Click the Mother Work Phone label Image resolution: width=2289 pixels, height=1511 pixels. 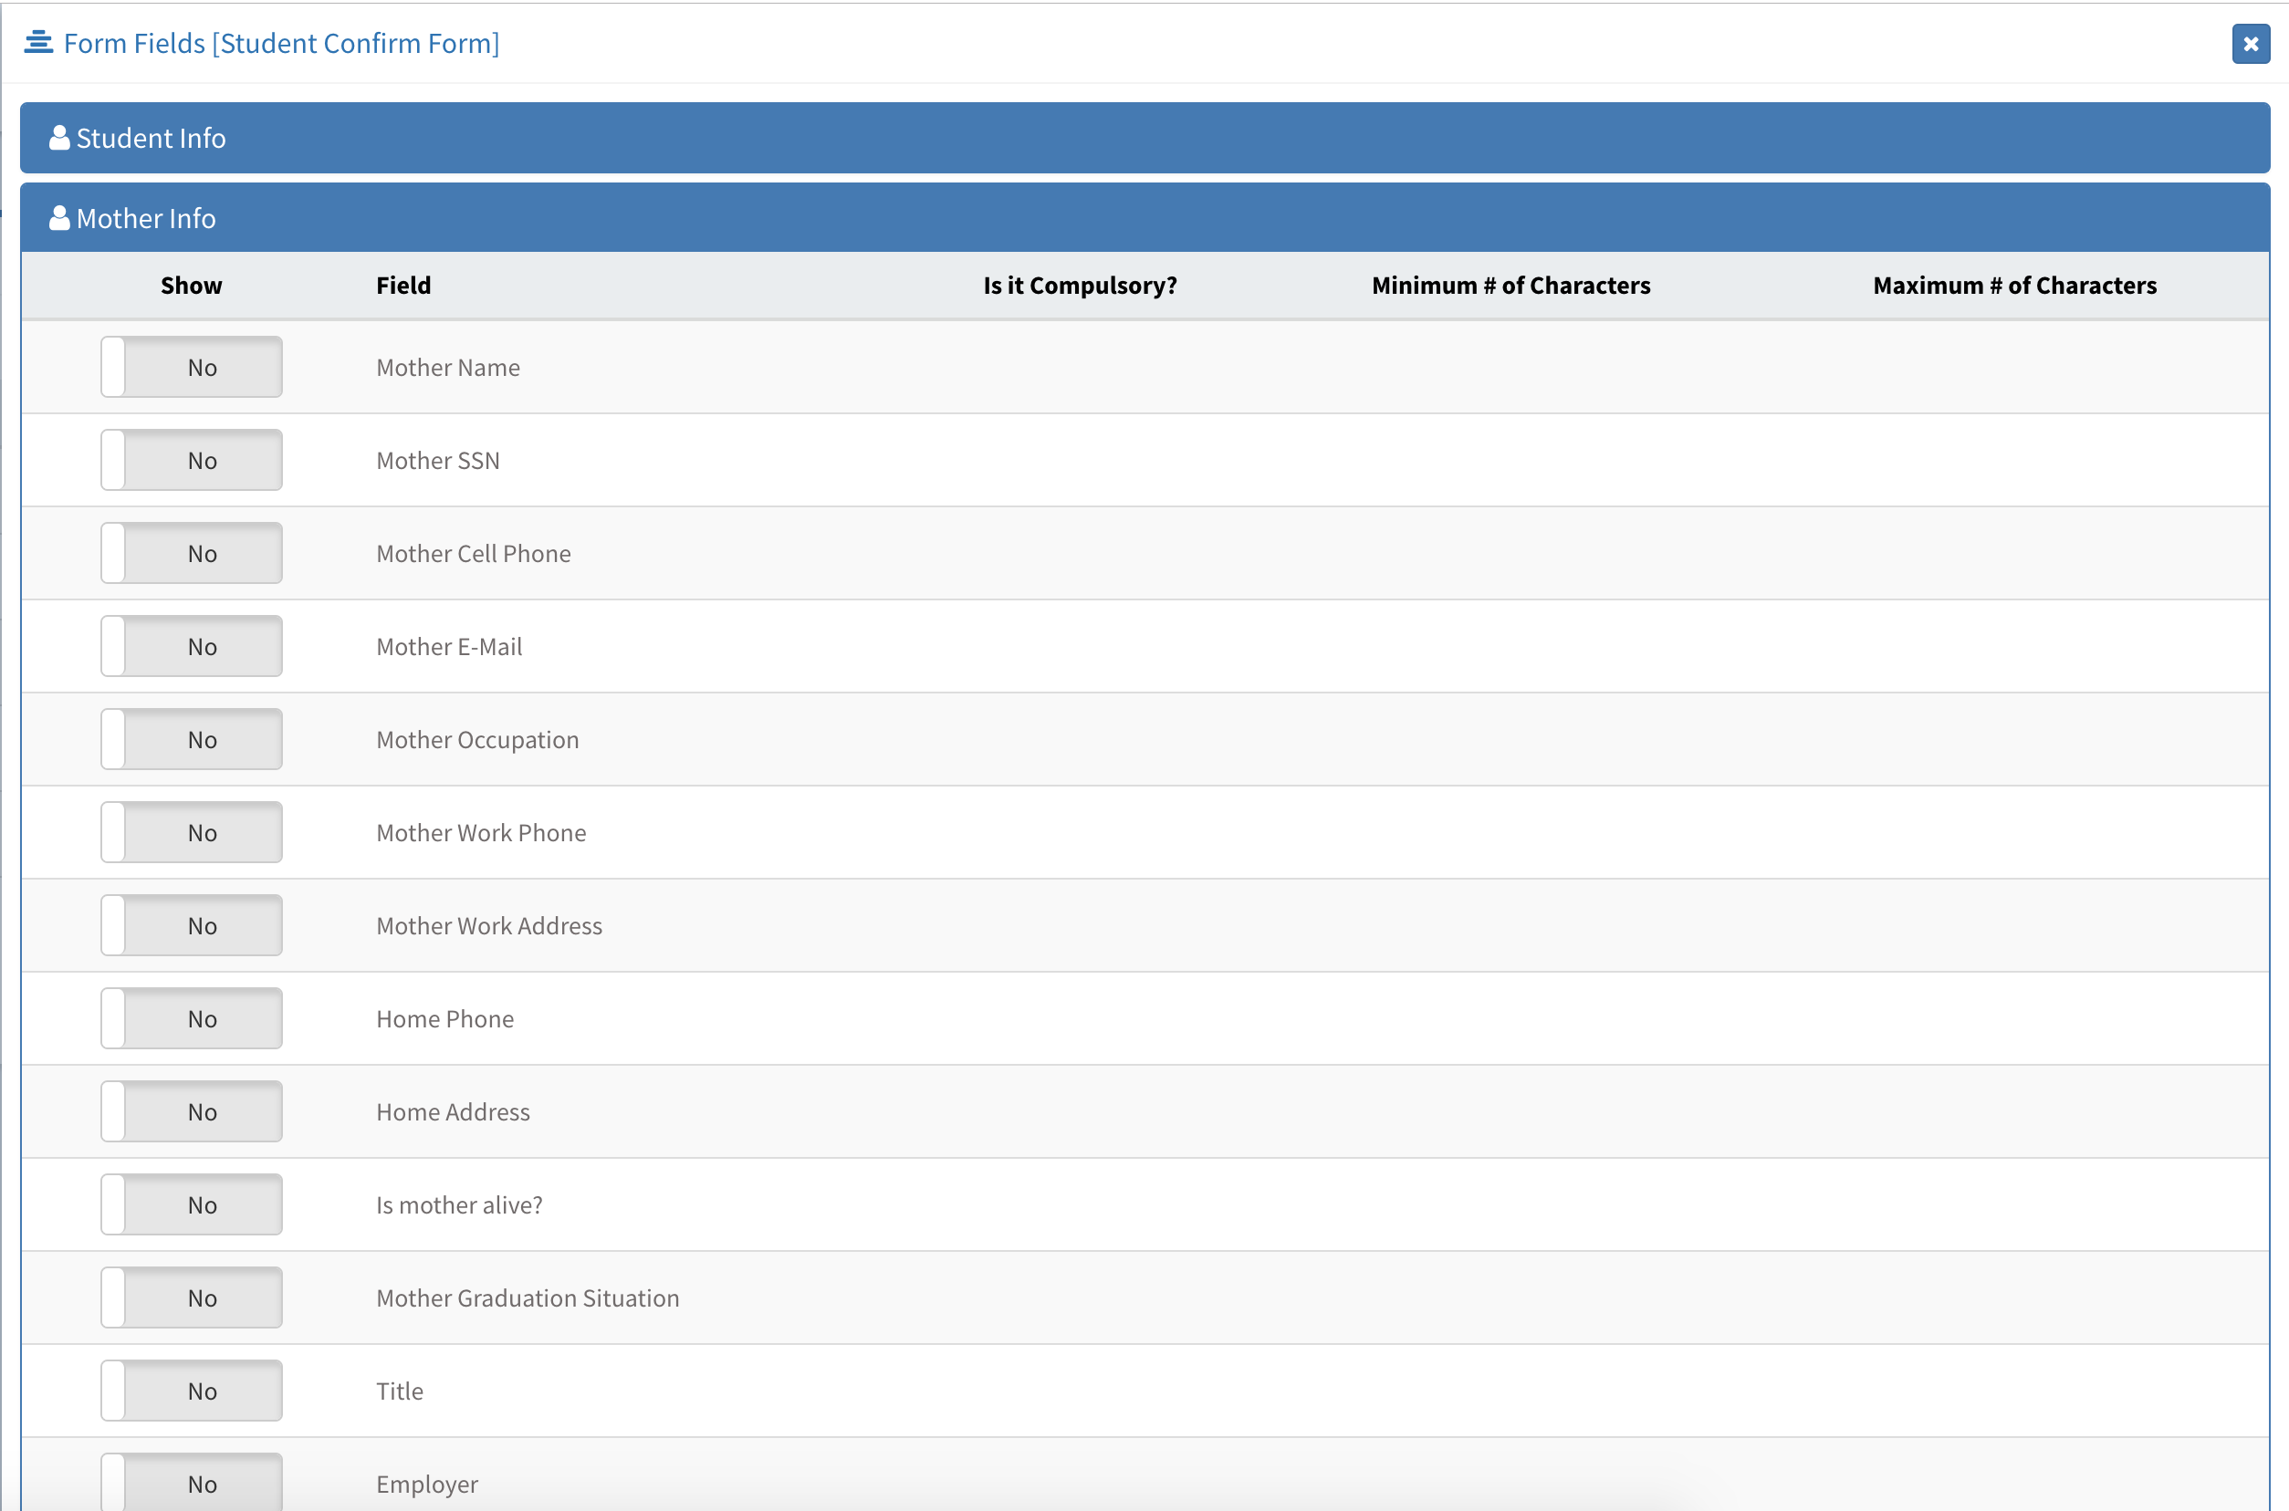tap(481, 832)
